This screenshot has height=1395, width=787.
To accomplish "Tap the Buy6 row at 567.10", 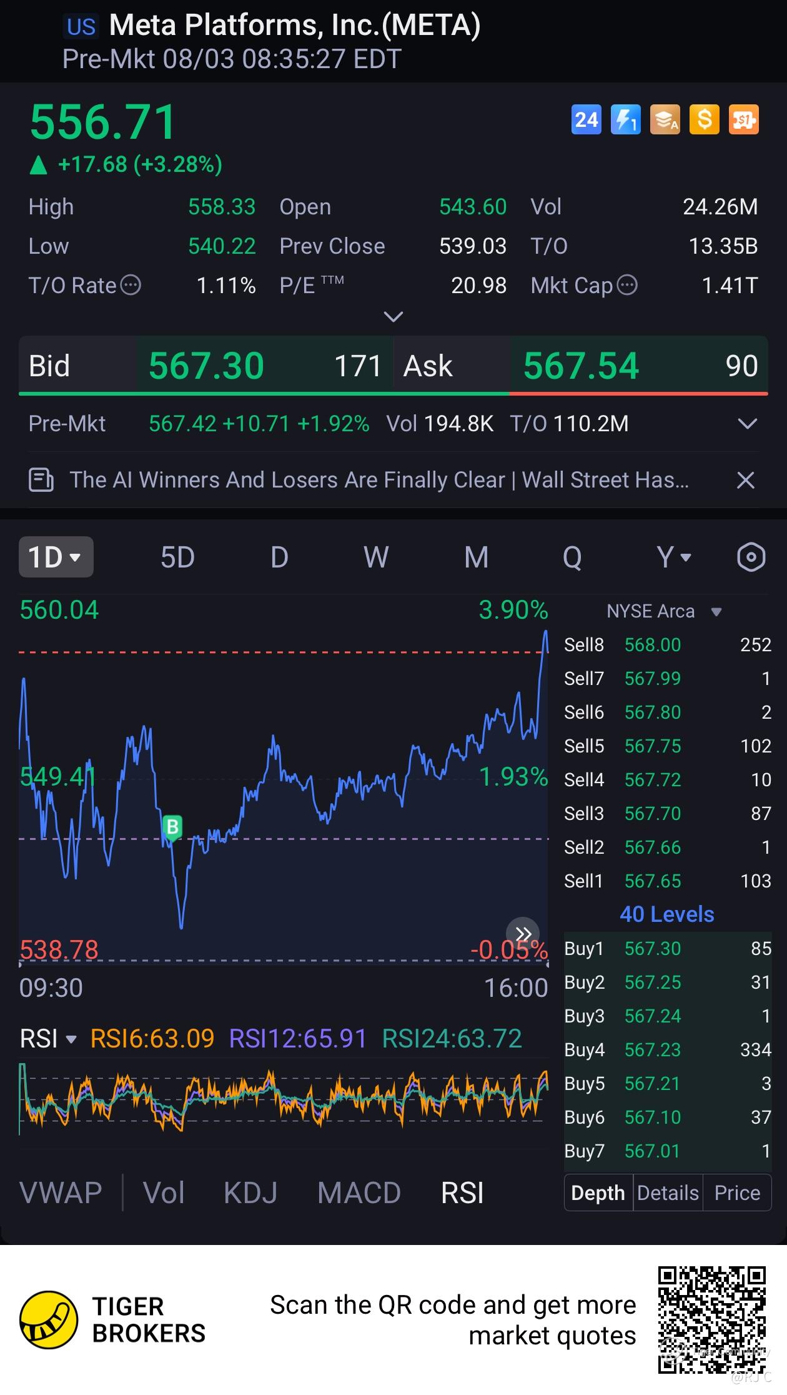I will [x=668, y=1117].
